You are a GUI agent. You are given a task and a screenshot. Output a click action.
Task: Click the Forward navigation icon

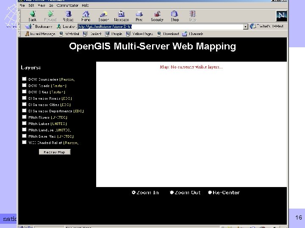point(50,14)
